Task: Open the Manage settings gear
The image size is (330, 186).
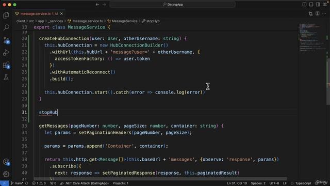Action: point(6,174)
